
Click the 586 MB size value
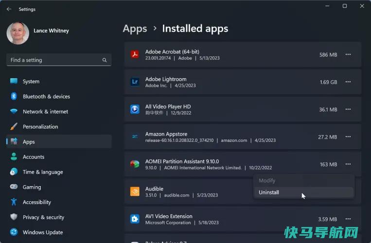pos(328,55)
